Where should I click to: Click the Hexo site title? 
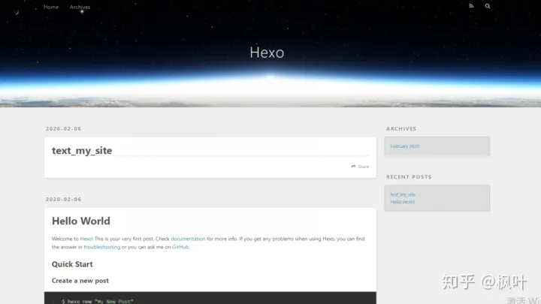[267, 53]
